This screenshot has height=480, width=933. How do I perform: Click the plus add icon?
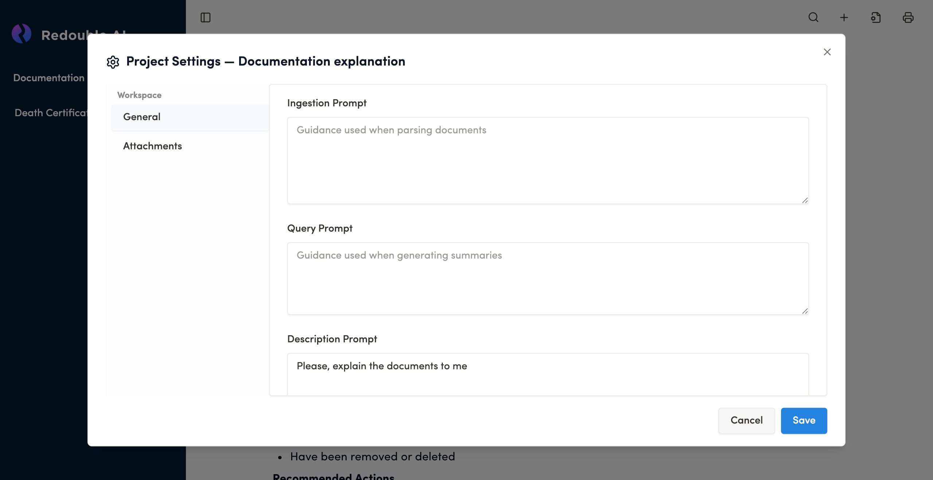tap(844, 17)
